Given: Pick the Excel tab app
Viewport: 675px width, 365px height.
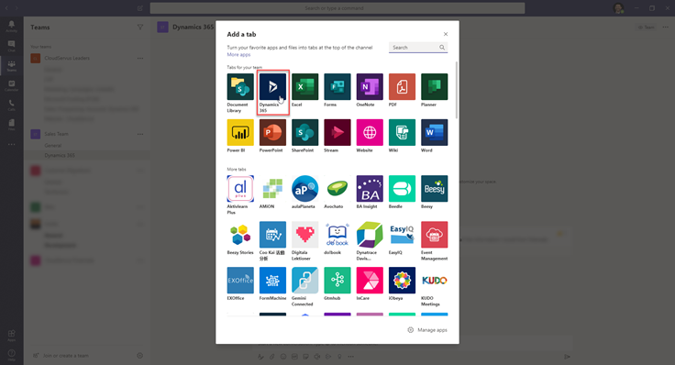Looking at the screenshot, I should [x=304, y=86].
